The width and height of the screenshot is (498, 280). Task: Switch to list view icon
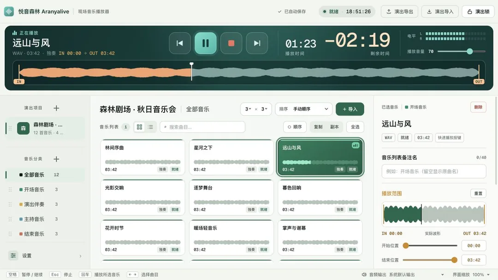click(x=150, y=127)
